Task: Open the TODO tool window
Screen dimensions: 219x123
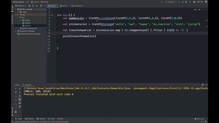Action: click(x=51, y=119)
